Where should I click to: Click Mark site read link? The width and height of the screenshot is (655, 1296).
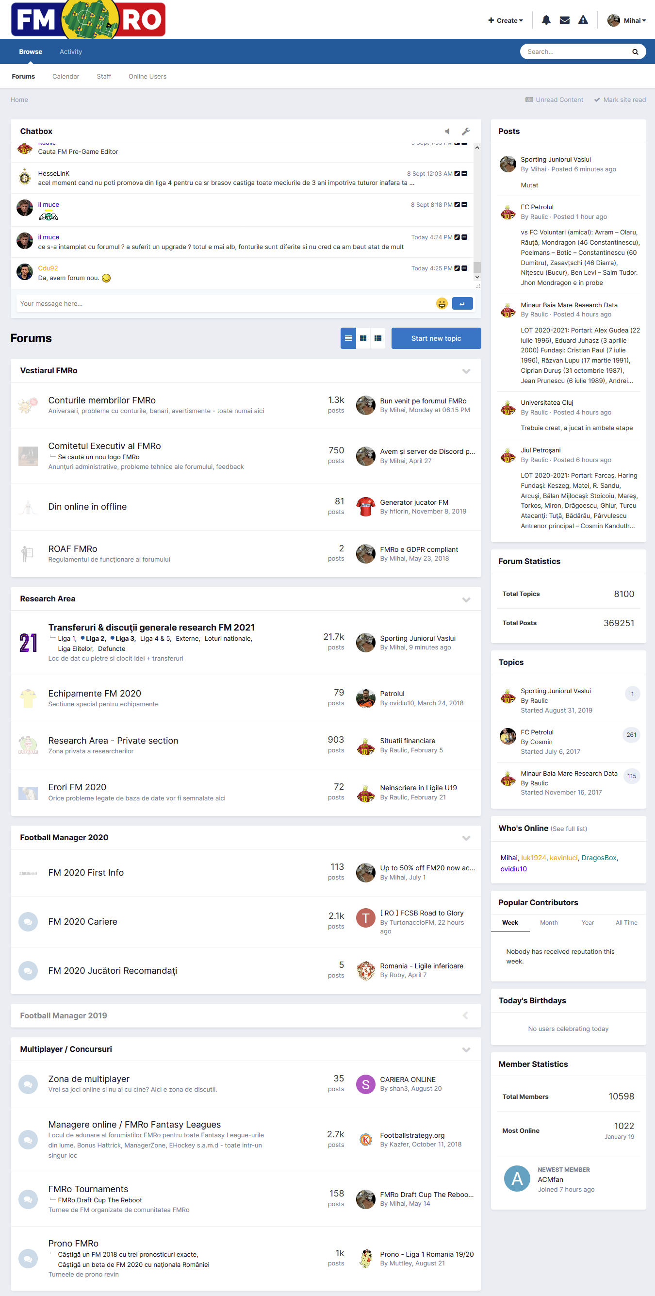click(620, 100)
